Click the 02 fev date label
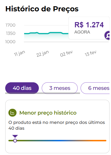The width and height of the screenshot is (111, 155). 66,54
